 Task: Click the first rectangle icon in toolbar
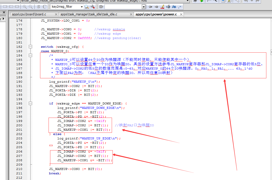[x=5, y=7]
